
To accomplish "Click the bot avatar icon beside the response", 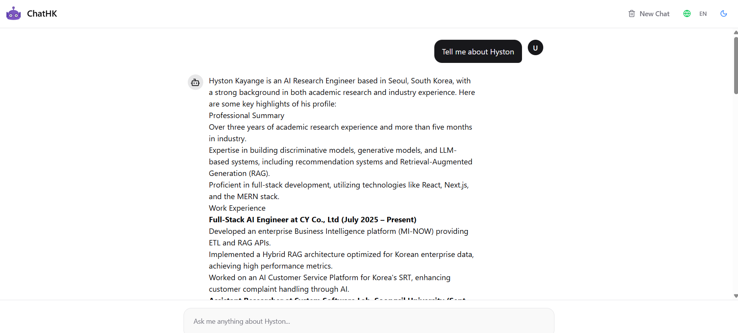I will [196, 82].
